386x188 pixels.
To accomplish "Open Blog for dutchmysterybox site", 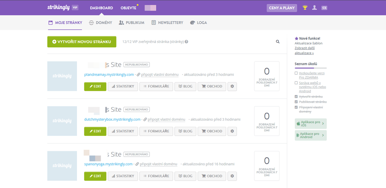I will [x=185, y=131].
